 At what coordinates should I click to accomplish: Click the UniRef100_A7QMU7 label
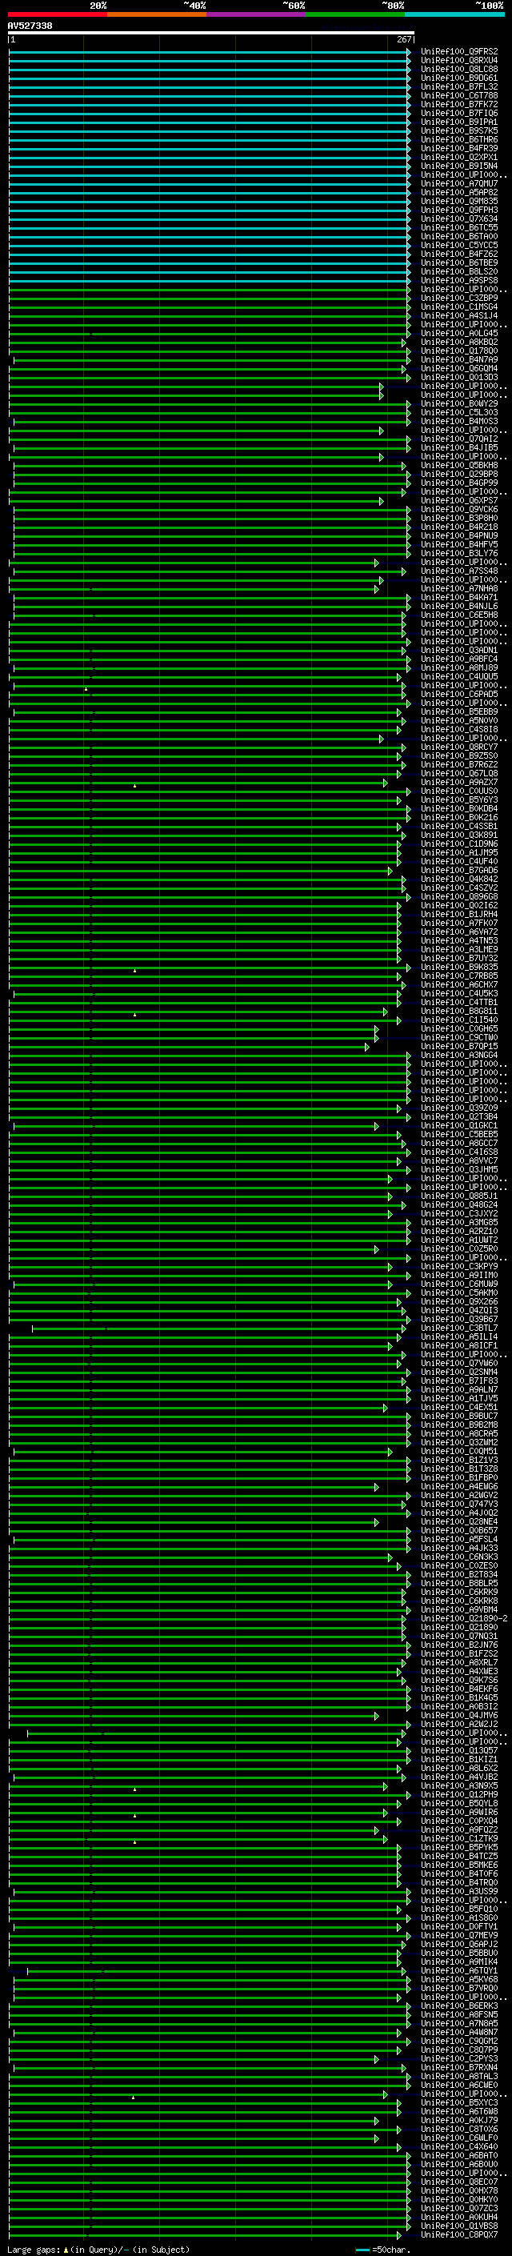[x=458, y=184]
